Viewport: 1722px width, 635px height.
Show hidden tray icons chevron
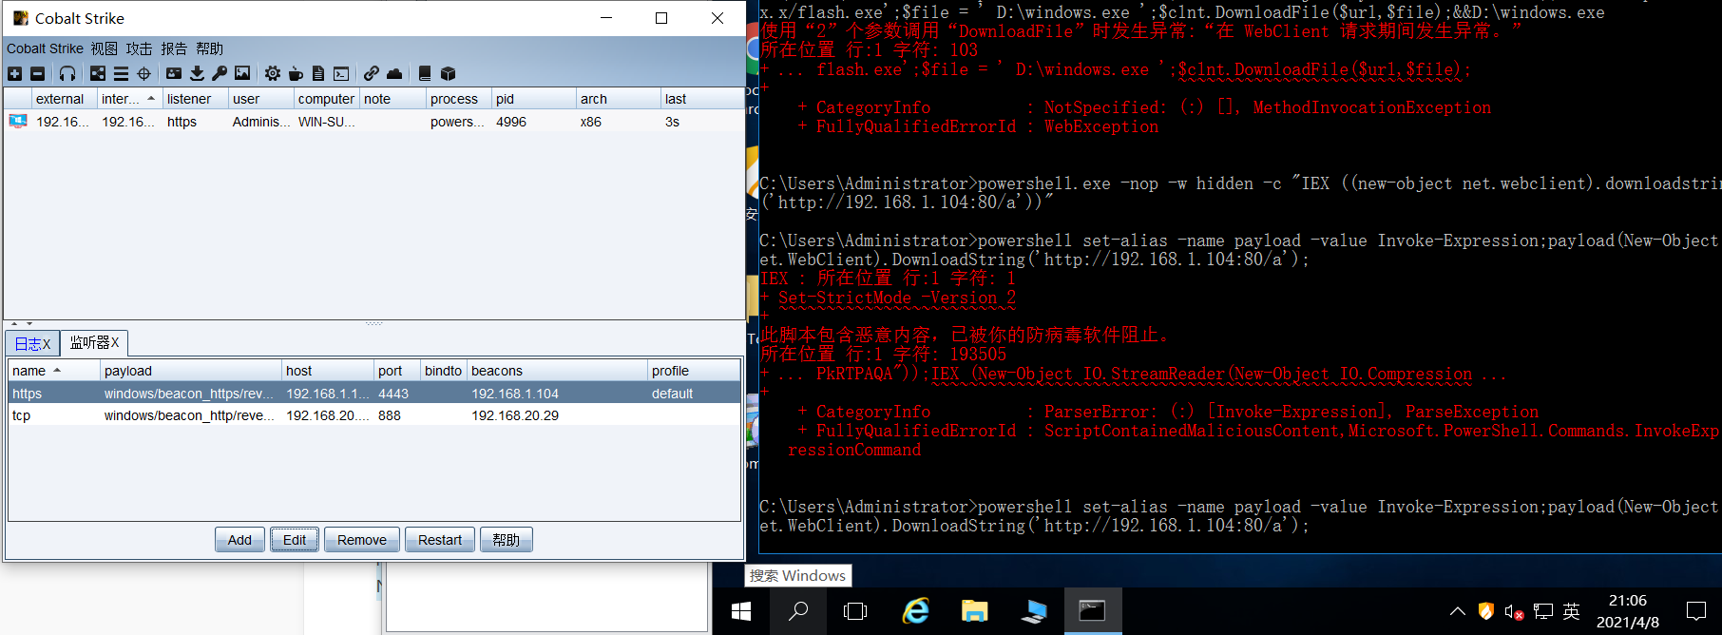(1457, 612)
